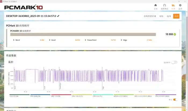Click the Word score value
Screen dimensions: 188x111
pos(42,40)
